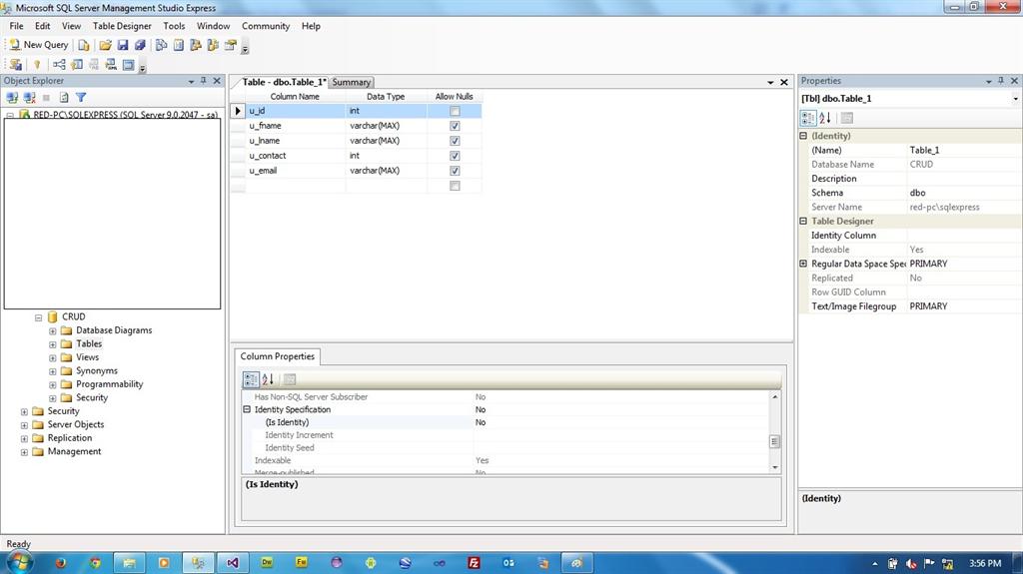Click the Refresh icon in Object Explorer
This screenshot has height=574, width=1023.
(64, 97)
